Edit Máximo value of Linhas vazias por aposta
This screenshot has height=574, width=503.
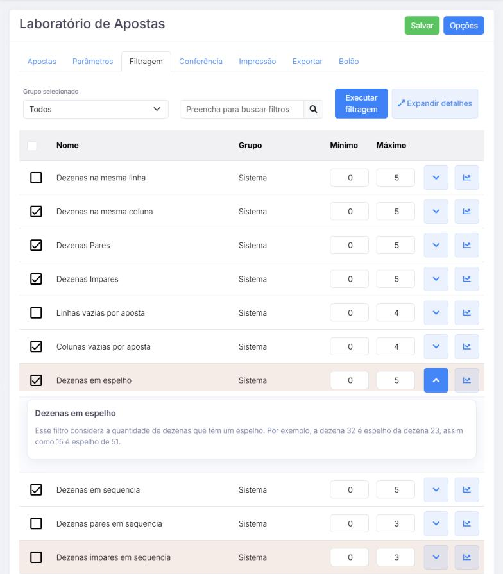(x=395, y=312)
